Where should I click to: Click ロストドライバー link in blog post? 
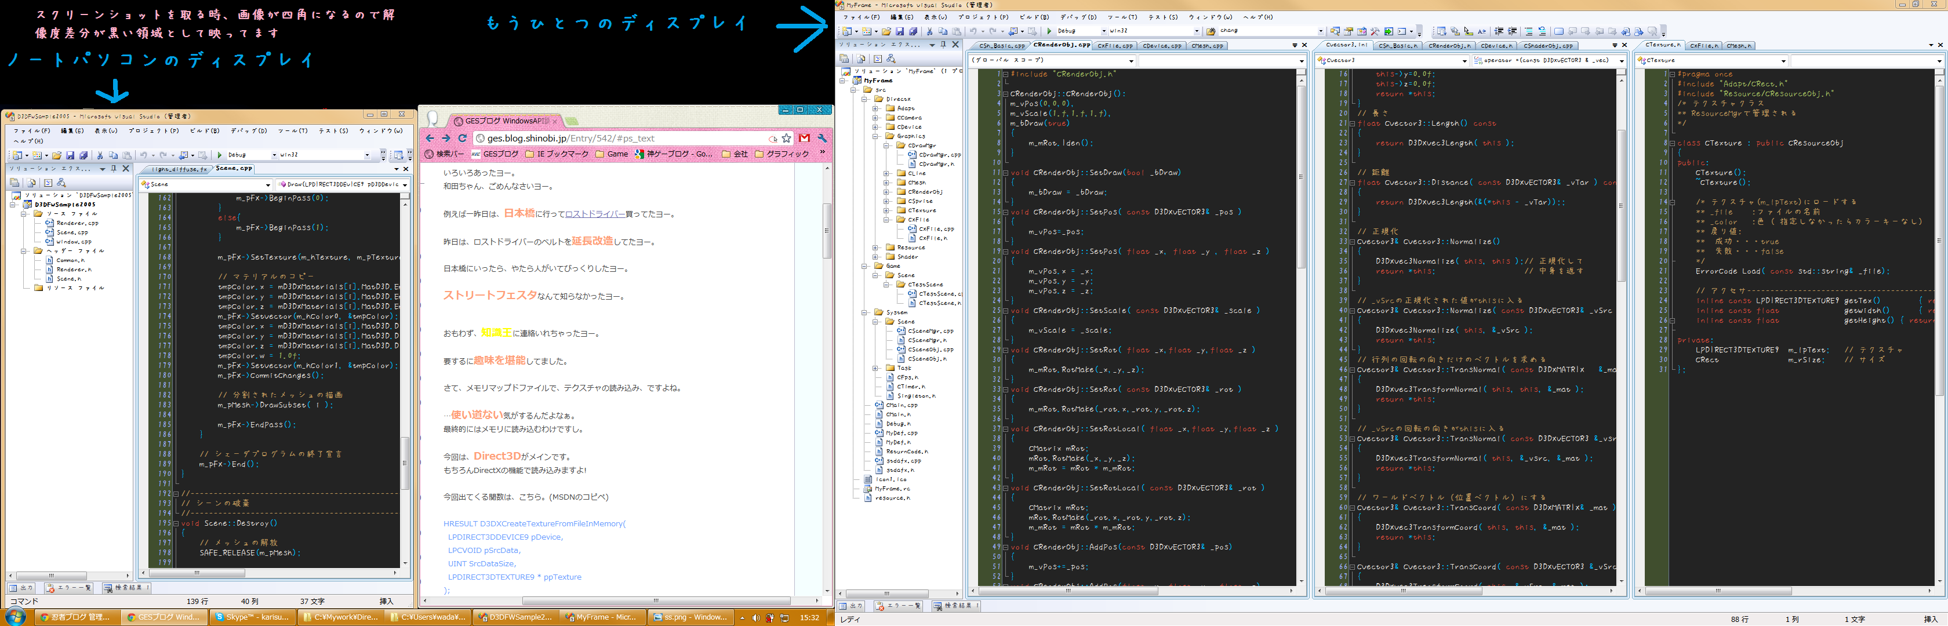click(x=594, y=214)
